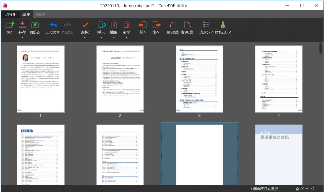Select page 3 table of contents thumbnail
324x192 pixels.
(x=199, y=79)
